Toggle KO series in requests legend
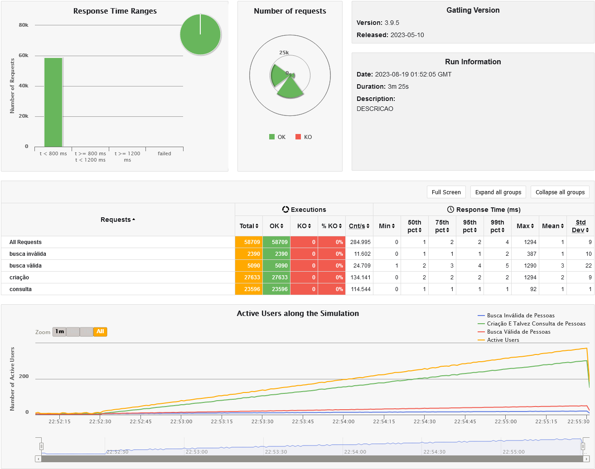The height and width of the screenshot is (469, 595). tap(304, 137)
